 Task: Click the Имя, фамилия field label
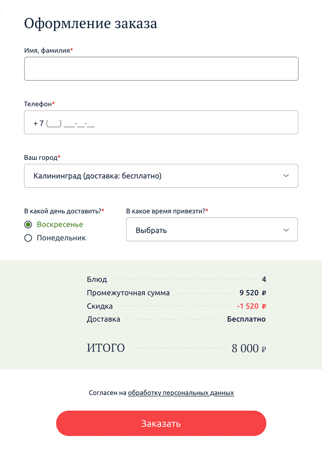[47, 50]
